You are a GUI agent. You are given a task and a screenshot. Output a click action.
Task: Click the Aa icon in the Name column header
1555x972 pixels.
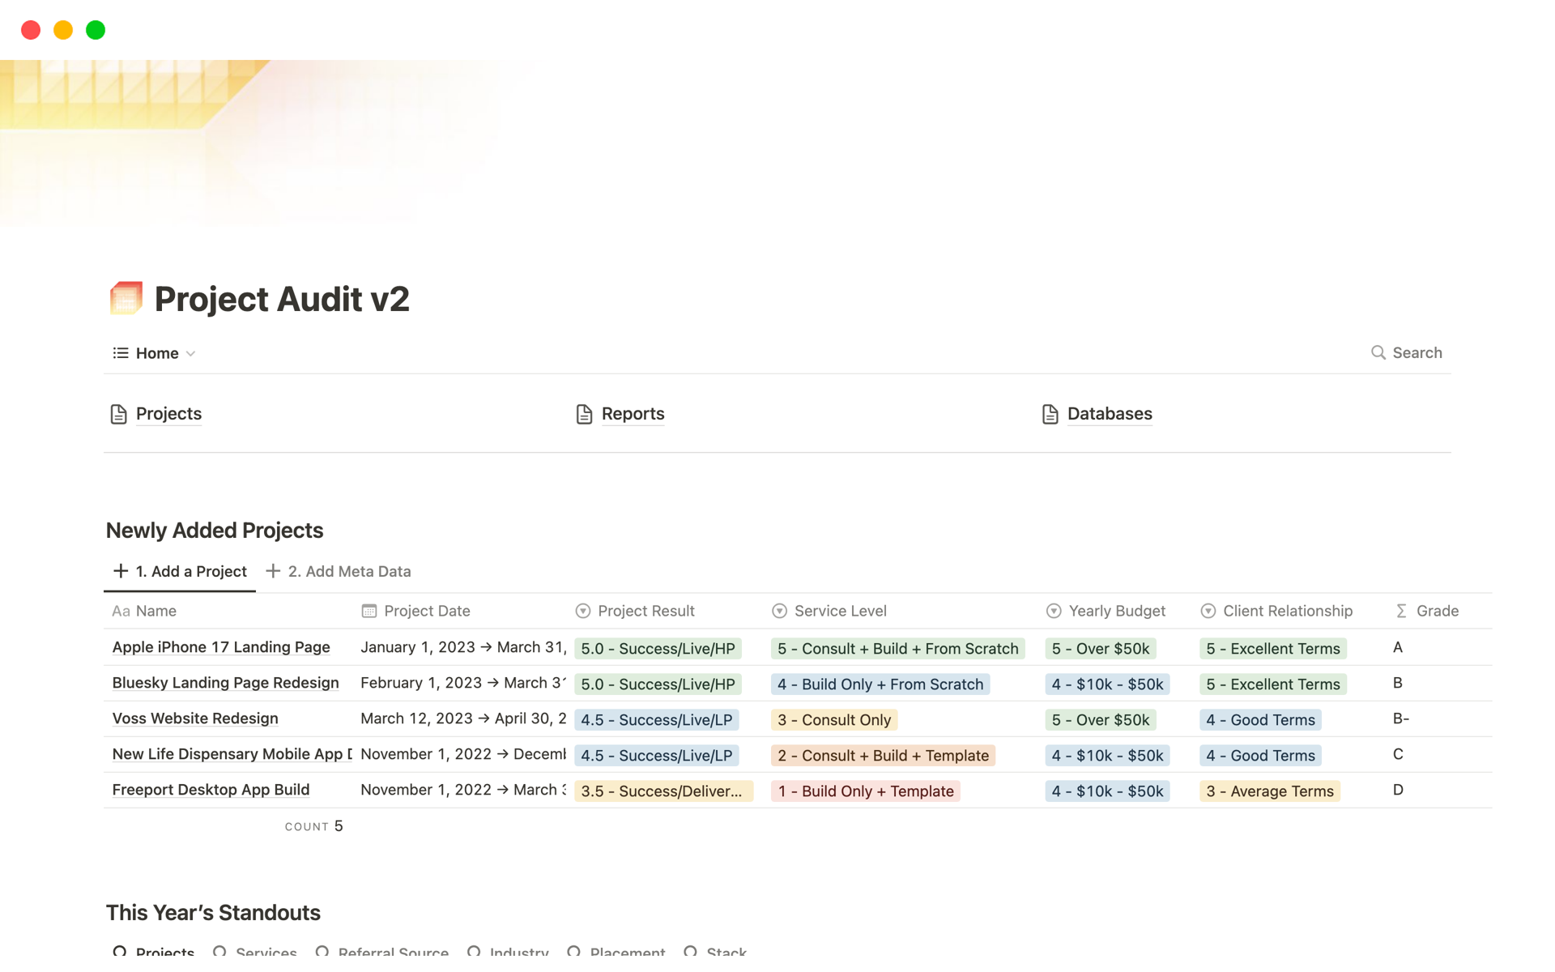tap(121, 611)
